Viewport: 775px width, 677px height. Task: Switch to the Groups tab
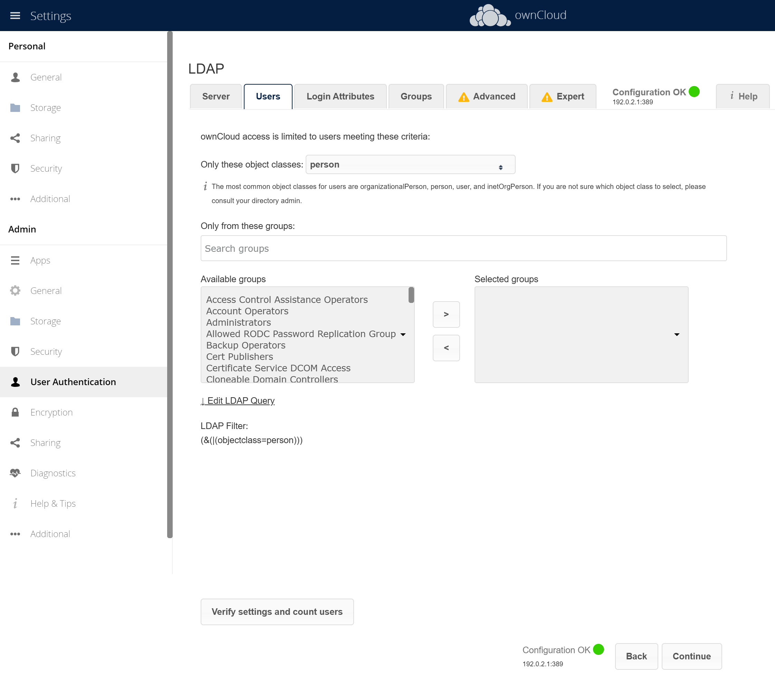[x=416, y=96]
